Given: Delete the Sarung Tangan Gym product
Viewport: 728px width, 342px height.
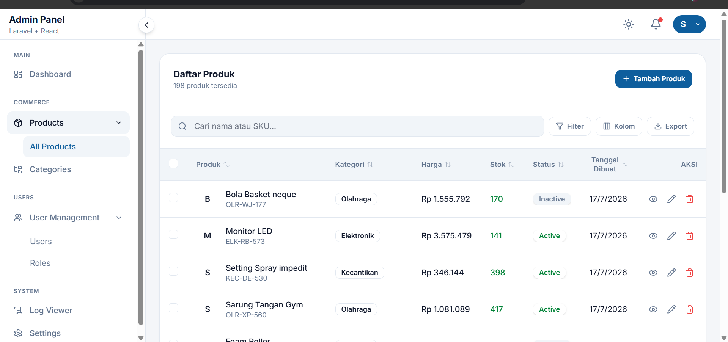Looking at the screenshot, I should pos(689,309).
